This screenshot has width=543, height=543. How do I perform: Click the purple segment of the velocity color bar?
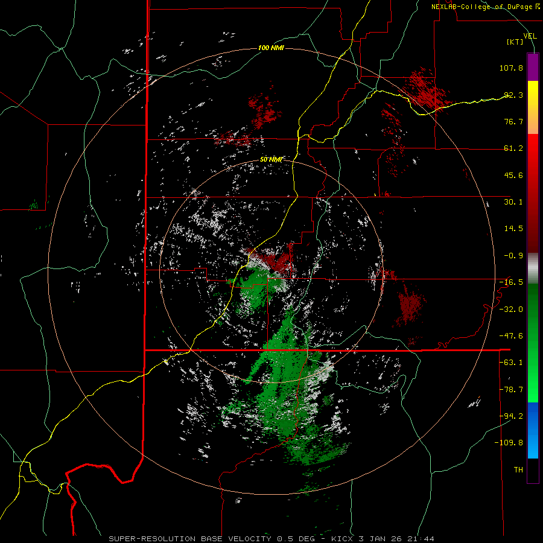coord(533,67)
